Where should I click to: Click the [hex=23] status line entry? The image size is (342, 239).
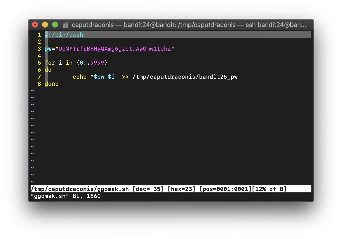pos(182,189)
